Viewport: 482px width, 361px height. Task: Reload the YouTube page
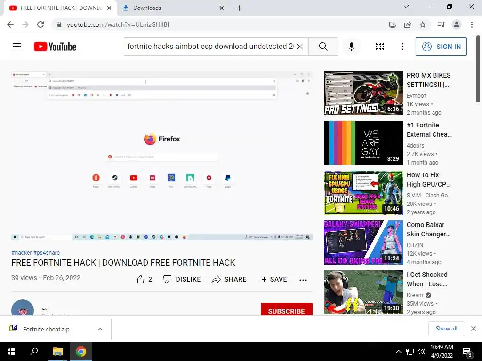point(40,24)
